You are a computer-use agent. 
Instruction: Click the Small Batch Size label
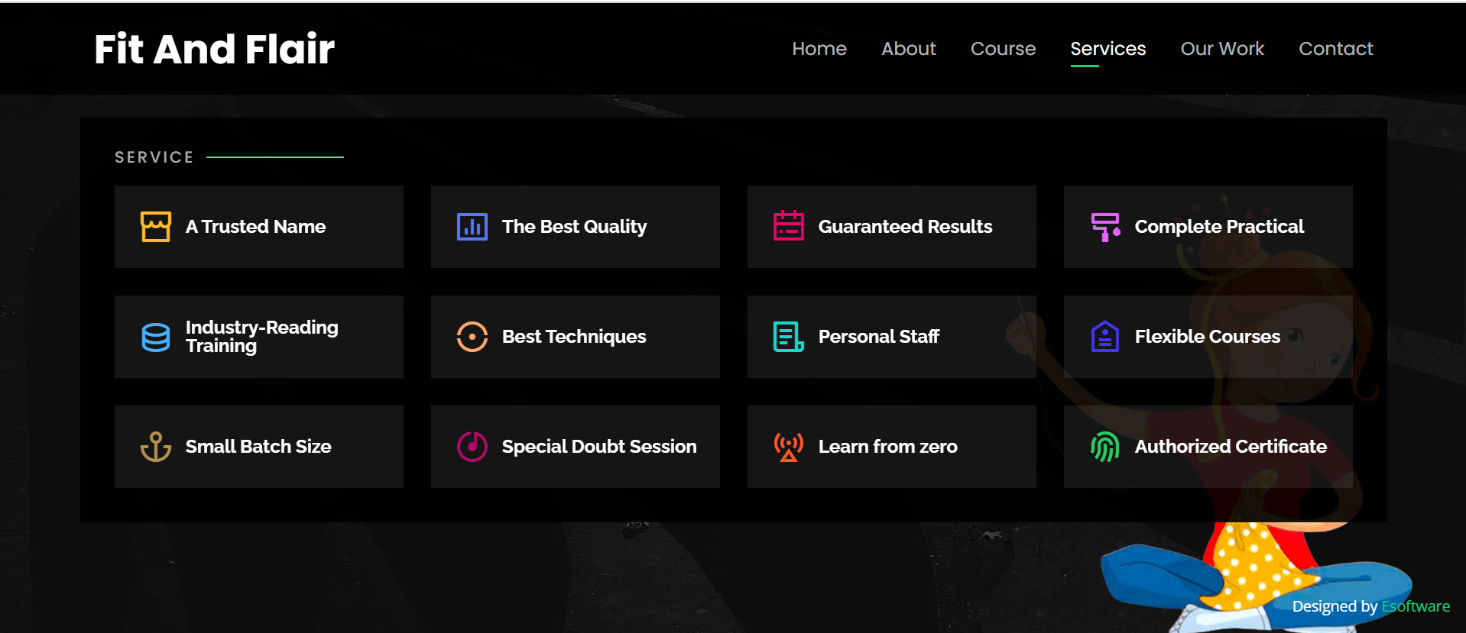(258, 447)
